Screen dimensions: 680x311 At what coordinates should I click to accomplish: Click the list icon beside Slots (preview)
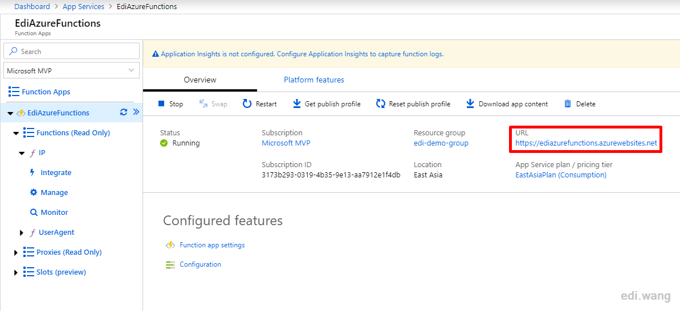(28, 272)
